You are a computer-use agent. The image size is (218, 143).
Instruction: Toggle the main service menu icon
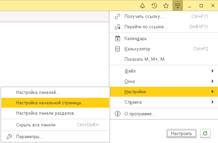click(177, 6)
